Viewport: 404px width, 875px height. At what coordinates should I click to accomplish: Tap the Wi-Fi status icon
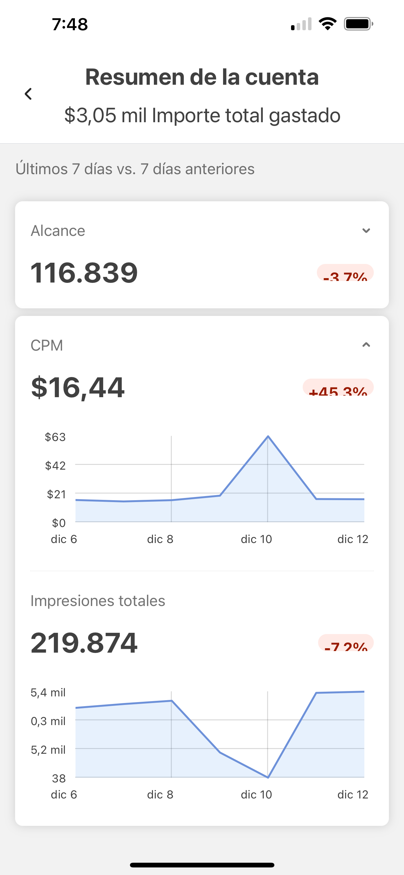tap(327, 24)
